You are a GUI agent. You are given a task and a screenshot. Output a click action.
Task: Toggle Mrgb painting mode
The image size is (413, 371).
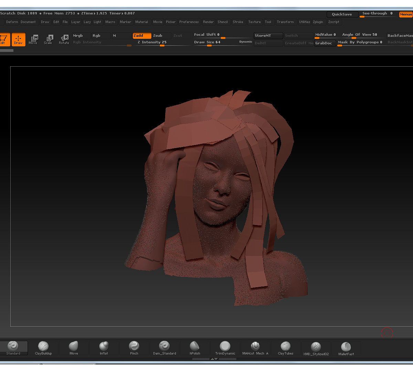pos(81,36)
